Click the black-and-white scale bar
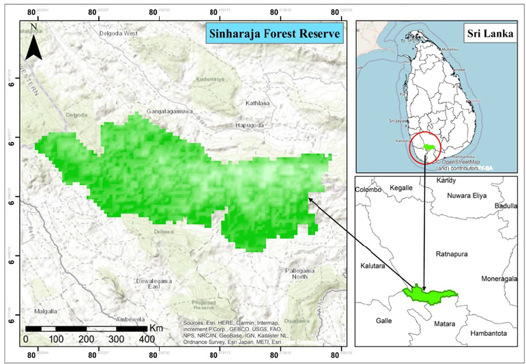The image size is (526, 364). [x=87, y=328]
